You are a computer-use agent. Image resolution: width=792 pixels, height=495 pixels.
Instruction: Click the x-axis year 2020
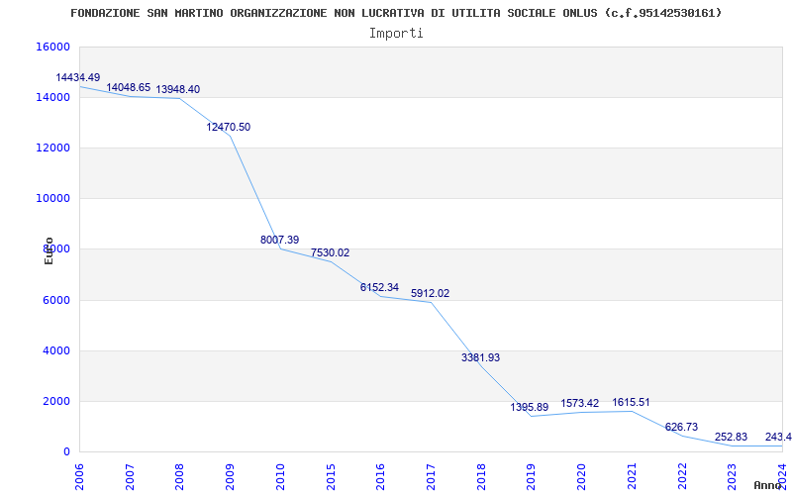[x=581, y=477]
